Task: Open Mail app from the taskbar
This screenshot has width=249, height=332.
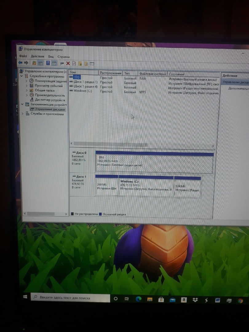Action: tap(172, 300)
